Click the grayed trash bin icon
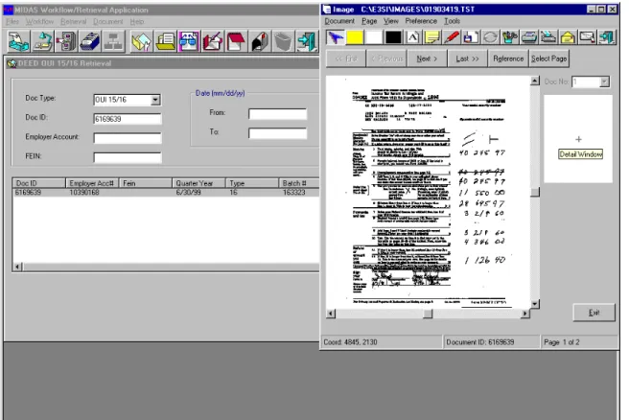The height and width of the screenshot is (420, 629). click(283, 42)
